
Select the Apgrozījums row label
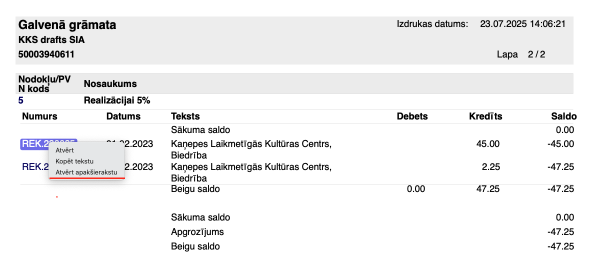coord(197,232)
